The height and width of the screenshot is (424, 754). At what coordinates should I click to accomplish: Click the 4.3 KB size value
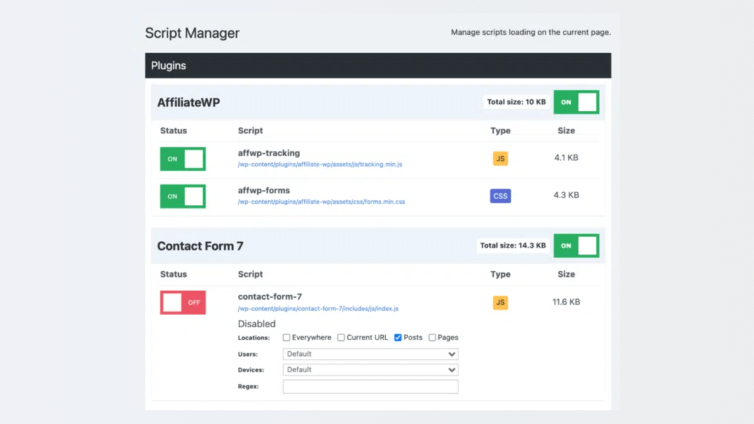566,195
